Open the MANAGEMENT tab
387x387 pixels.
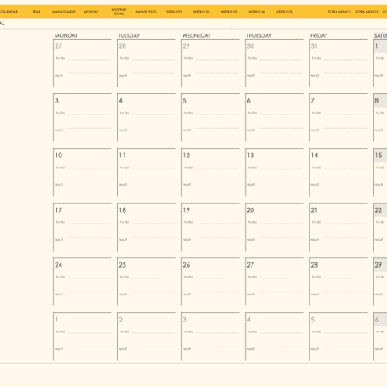pyautogui.click(x=64, y=12)
